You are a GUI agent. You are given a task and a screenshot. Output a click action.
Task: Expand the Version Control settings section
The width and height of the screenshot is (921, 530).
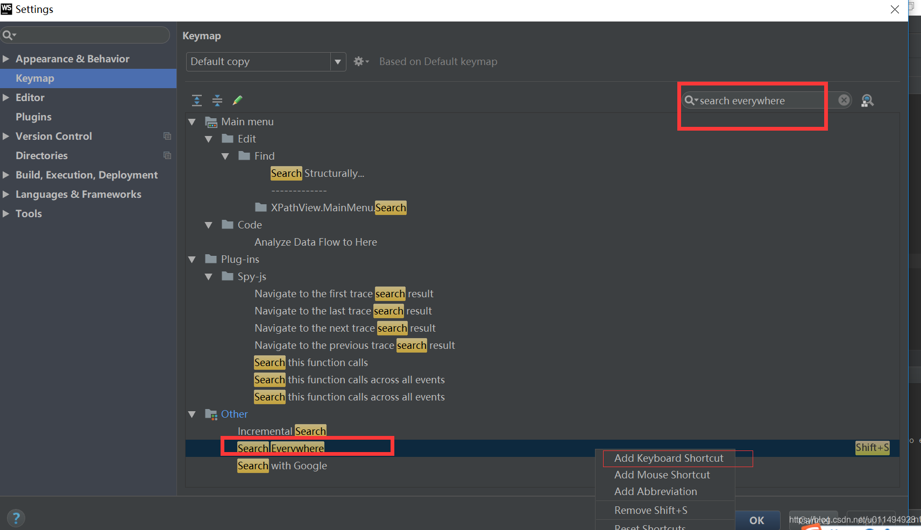coord(6,136)
